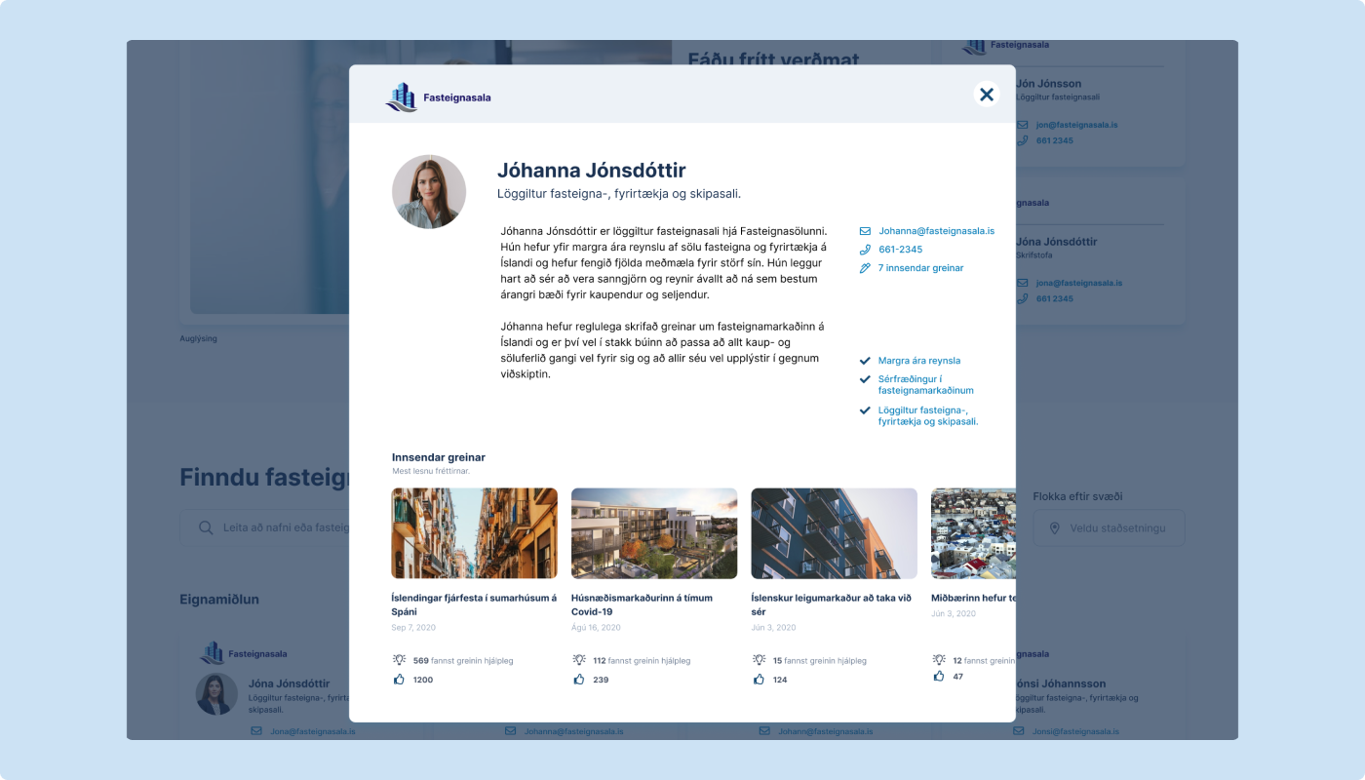
Task: Click the search field in the background page
Action: click(265, 527)
